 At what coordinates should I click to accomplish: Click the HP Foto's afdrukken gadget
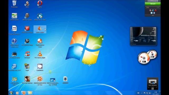coord(153,84)
